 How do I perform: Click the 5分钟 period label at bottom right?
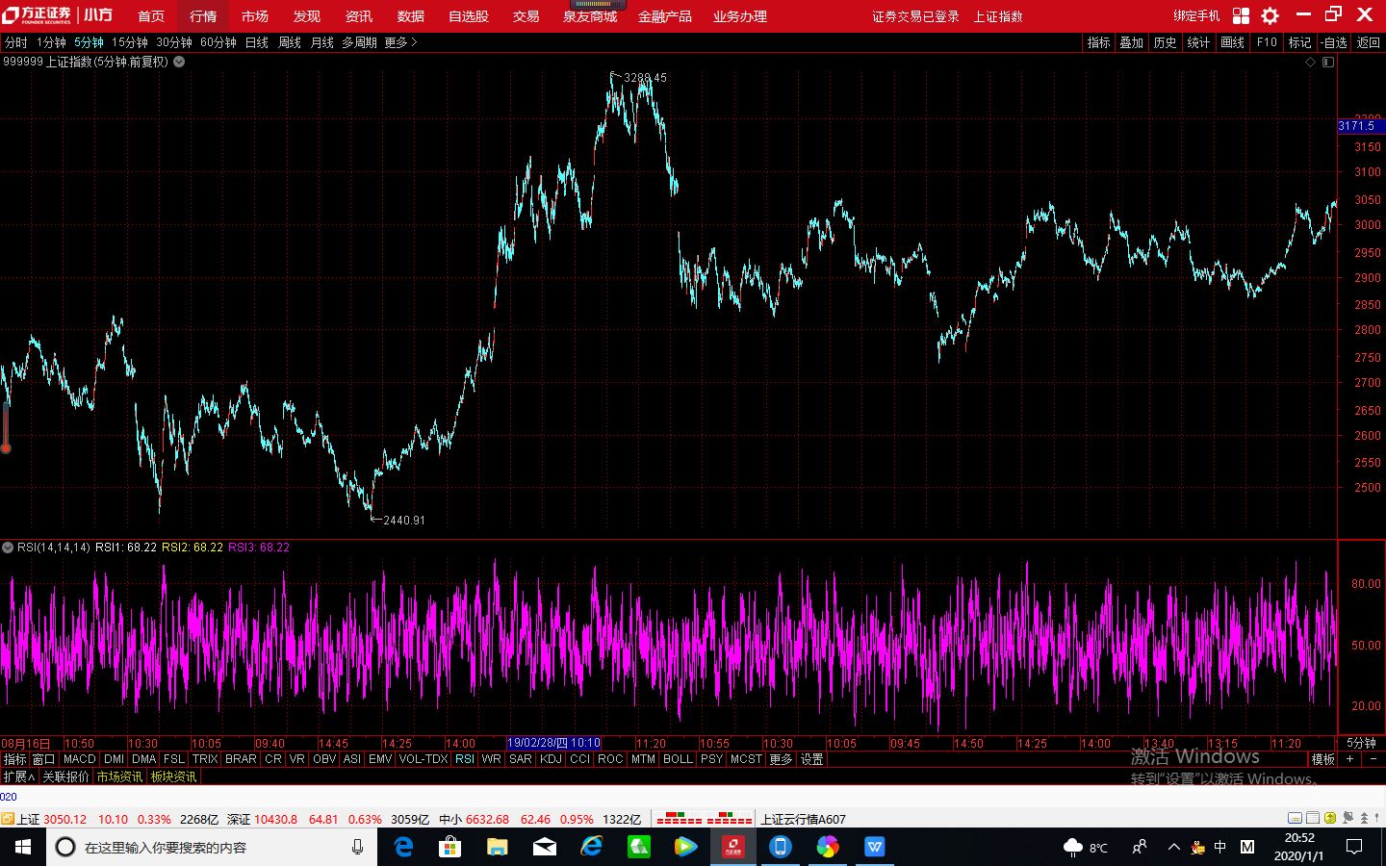pos(1361,743)
